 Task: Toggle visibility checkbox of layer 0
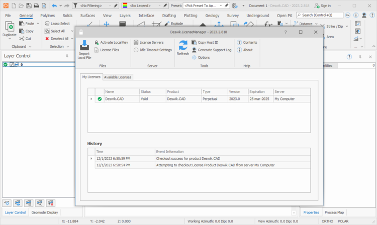(x=11, y=64)
